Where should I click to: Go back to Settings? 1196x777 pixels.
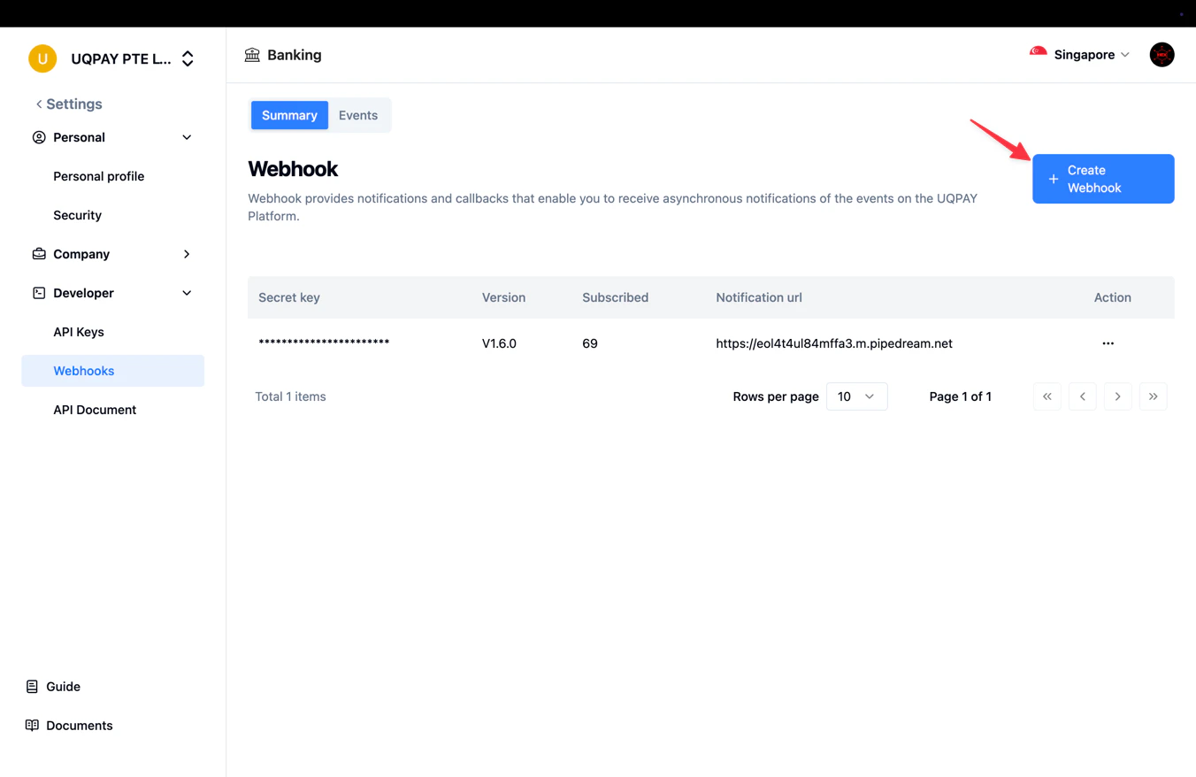pos(68,104)
